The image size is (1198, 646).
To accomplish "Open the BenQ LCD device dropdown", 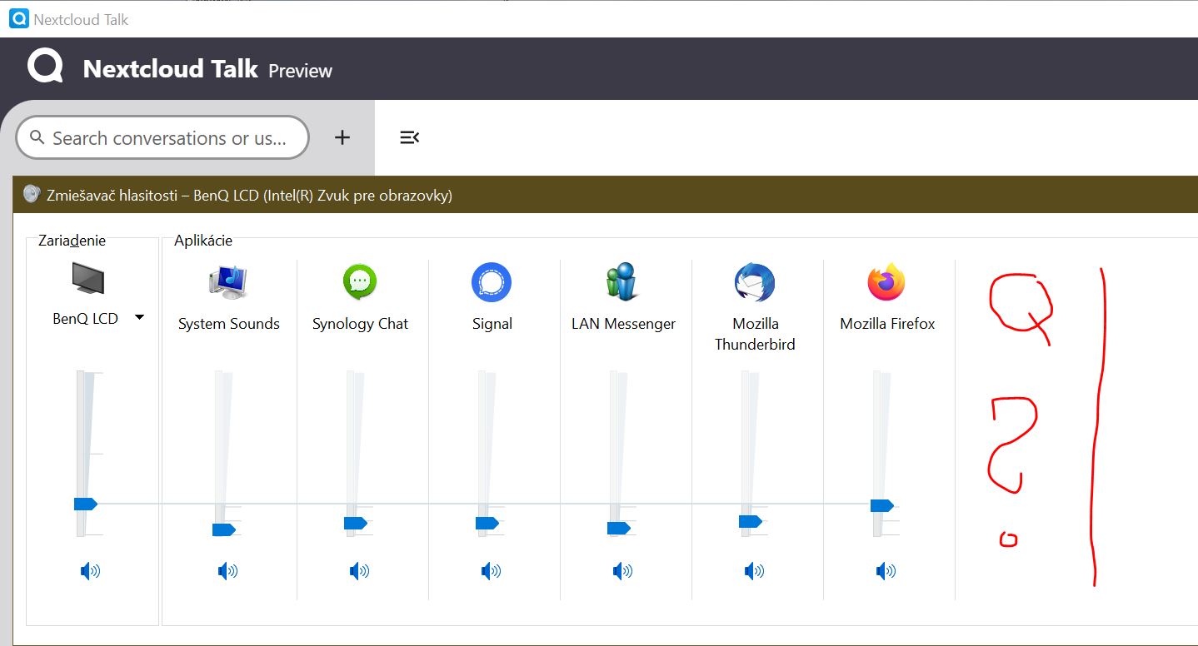I will tap(139, 318).
